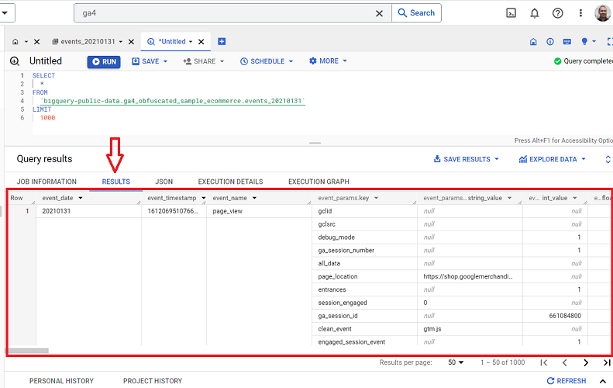Image resolution: width=613 pixels, height=388 pixels.
Task: Clear the ga4 search text
Action: [379, 13]
